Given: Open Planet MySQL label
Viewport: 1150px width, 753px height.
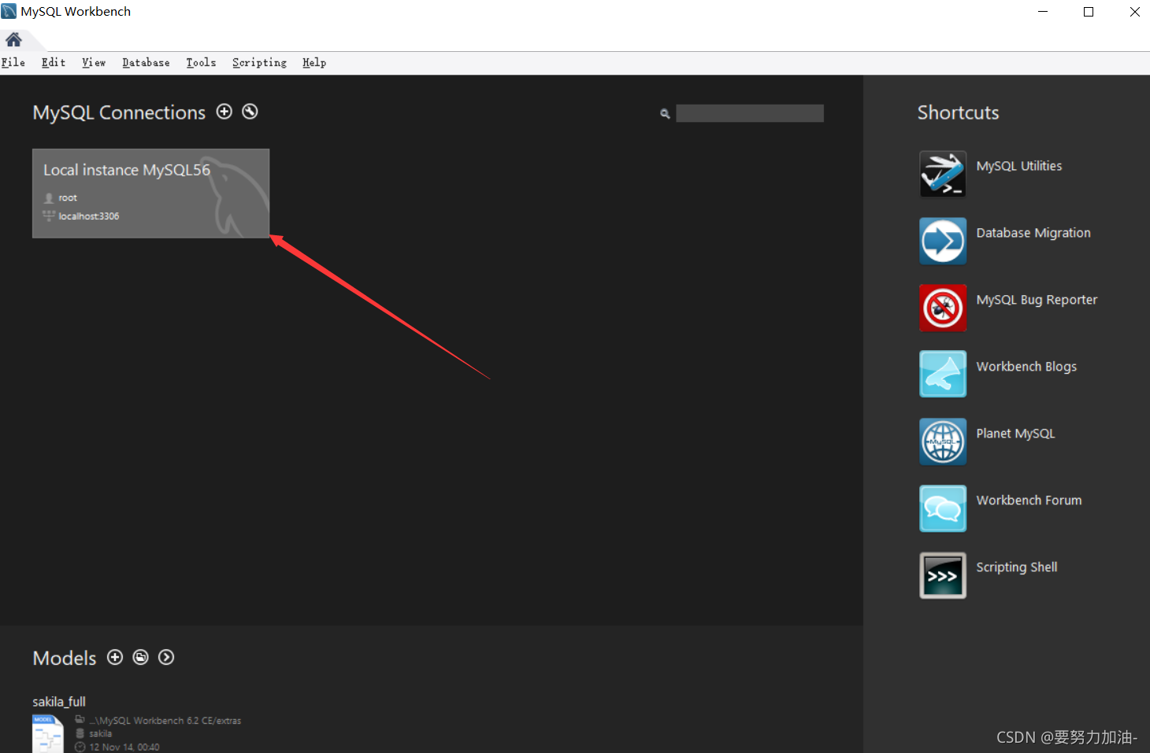Looking at the screenshot, I should tap(1015, 434).
